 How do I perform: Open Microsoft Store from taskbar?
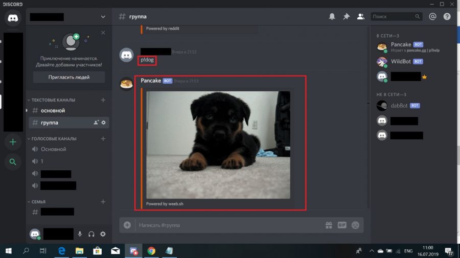tap(98, 251)
